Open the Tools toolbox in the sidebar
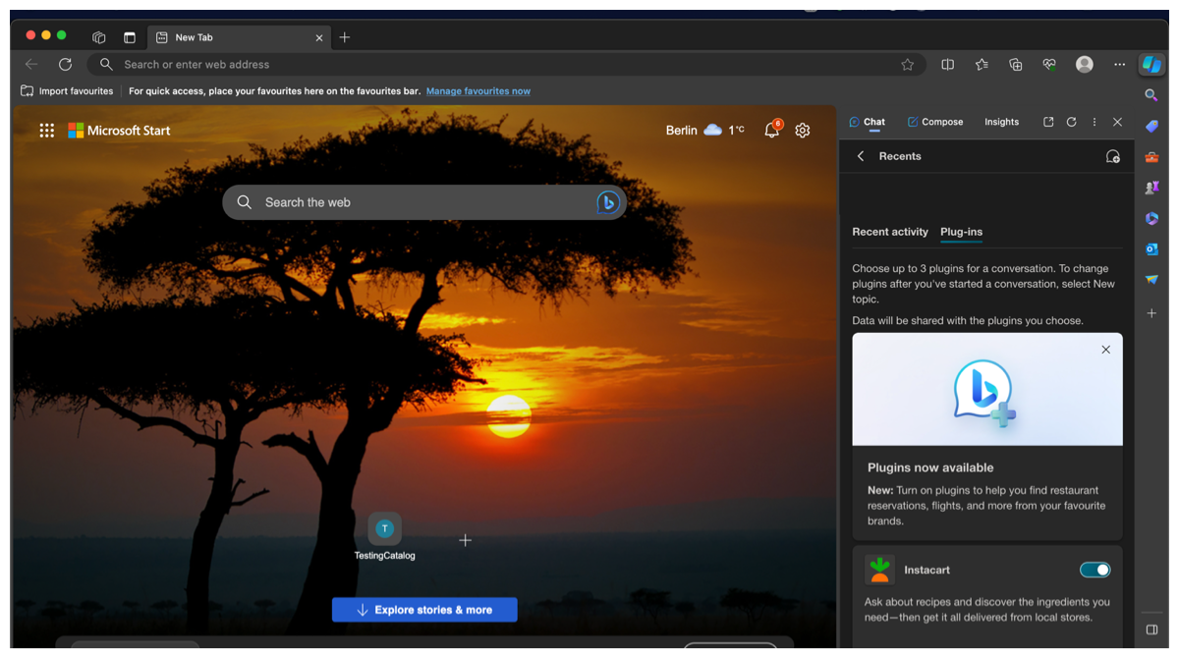 1151,156
